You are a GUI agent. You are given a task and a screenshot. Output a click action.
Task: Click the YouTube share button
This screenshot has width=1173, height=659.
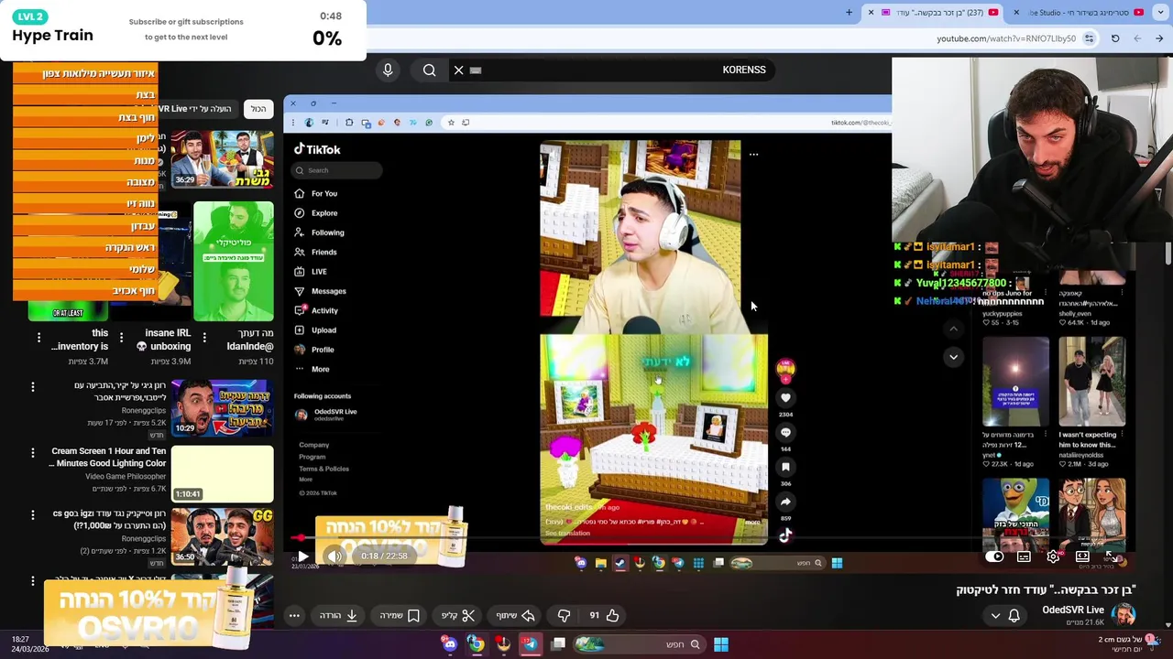coord(515,615)
